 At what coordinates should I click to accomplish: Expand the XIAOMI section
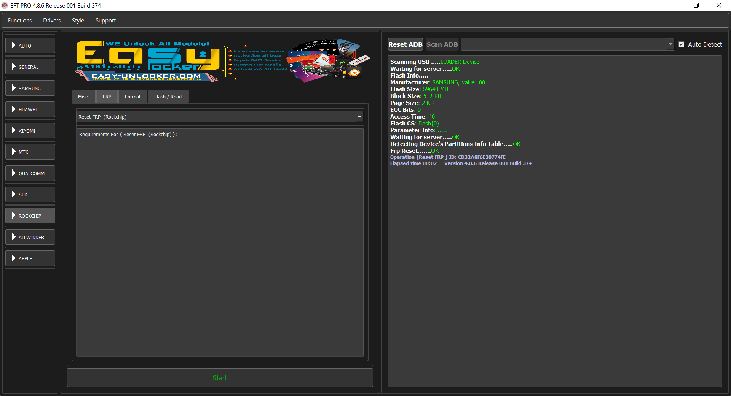tap(30, 131)
